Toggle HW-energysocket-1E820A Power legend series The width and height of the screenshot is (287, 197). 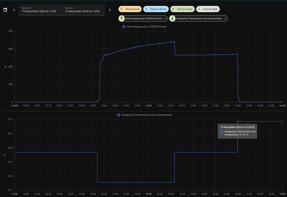[145, 27]
